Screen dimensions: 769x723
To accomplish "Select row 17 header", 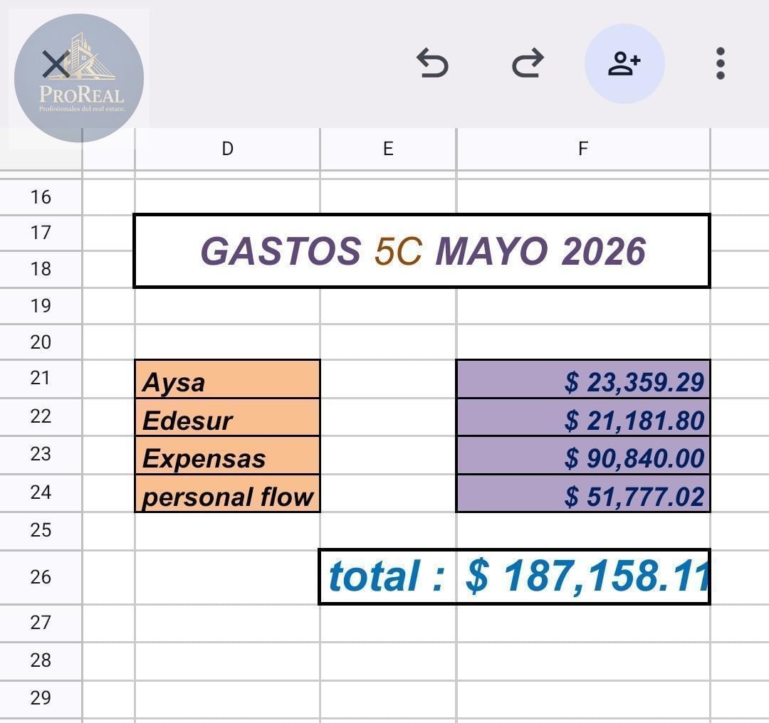I will (x=41, y=233).
